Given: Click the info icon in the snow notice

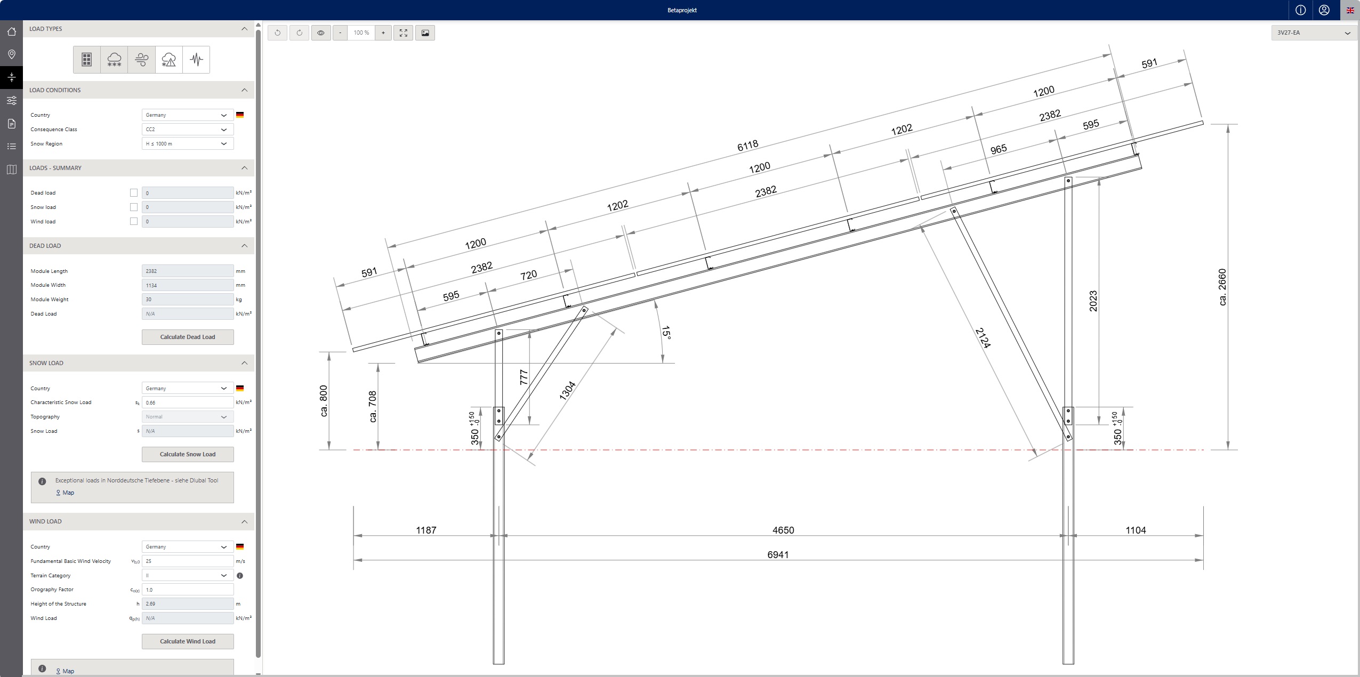Looking at the screenshot, I should (42, 481).
